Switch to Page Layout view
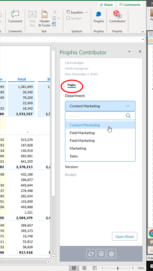153x271 pixels. (84, 268)
